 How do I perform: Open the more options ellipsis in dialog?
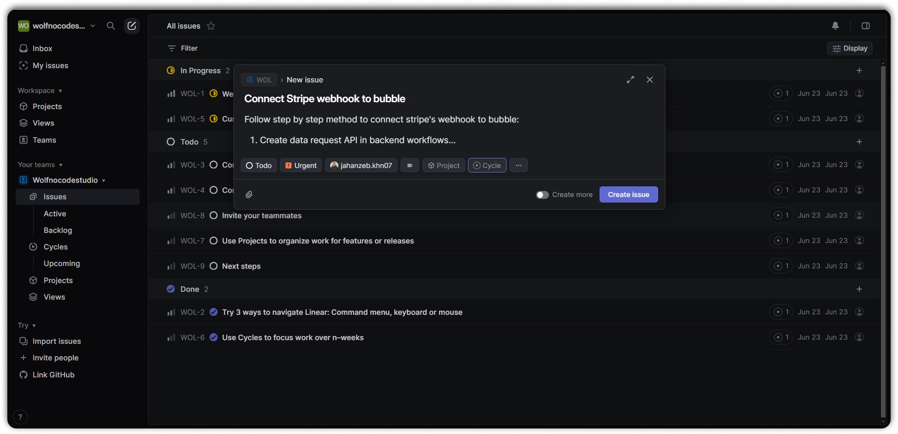(519, 165)
